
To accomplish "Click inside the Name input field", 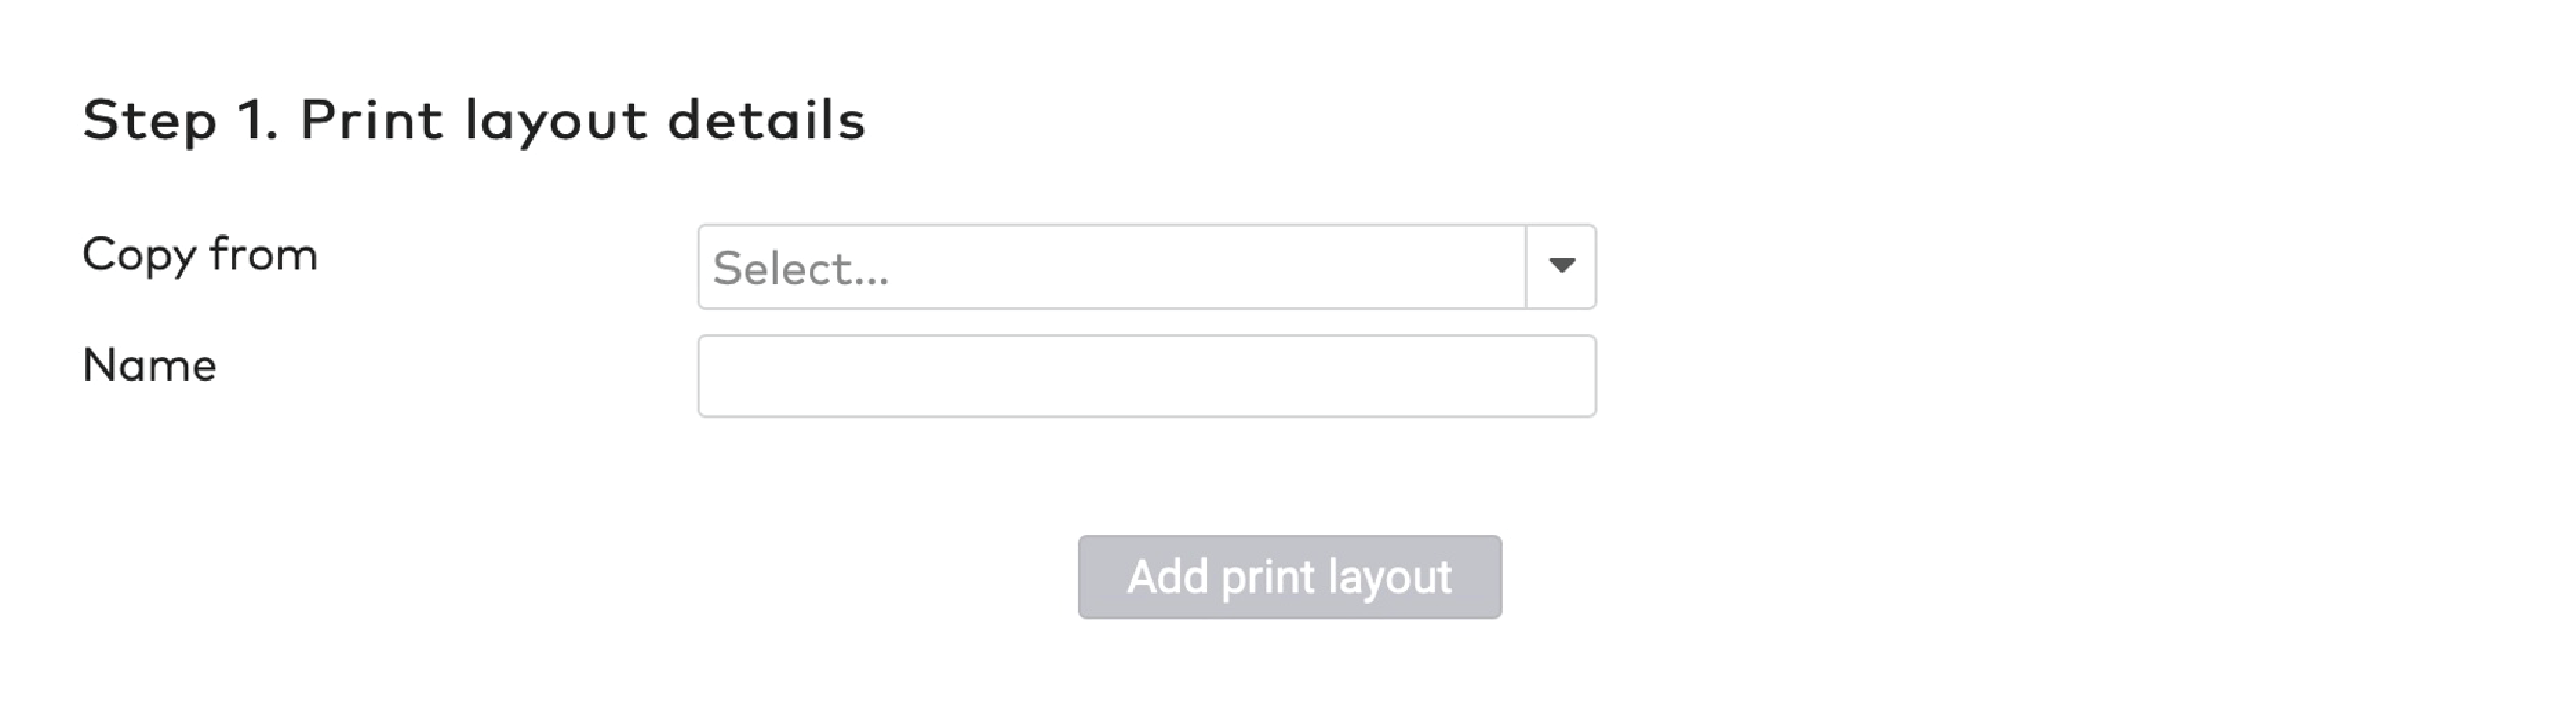I will [x=1144, y=375].
